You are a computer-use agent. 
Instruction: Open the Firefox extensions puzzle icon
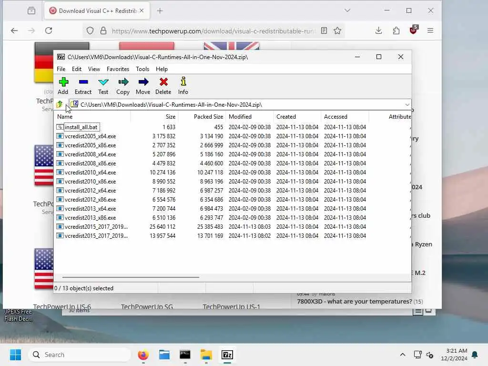[x=396, y=30]
